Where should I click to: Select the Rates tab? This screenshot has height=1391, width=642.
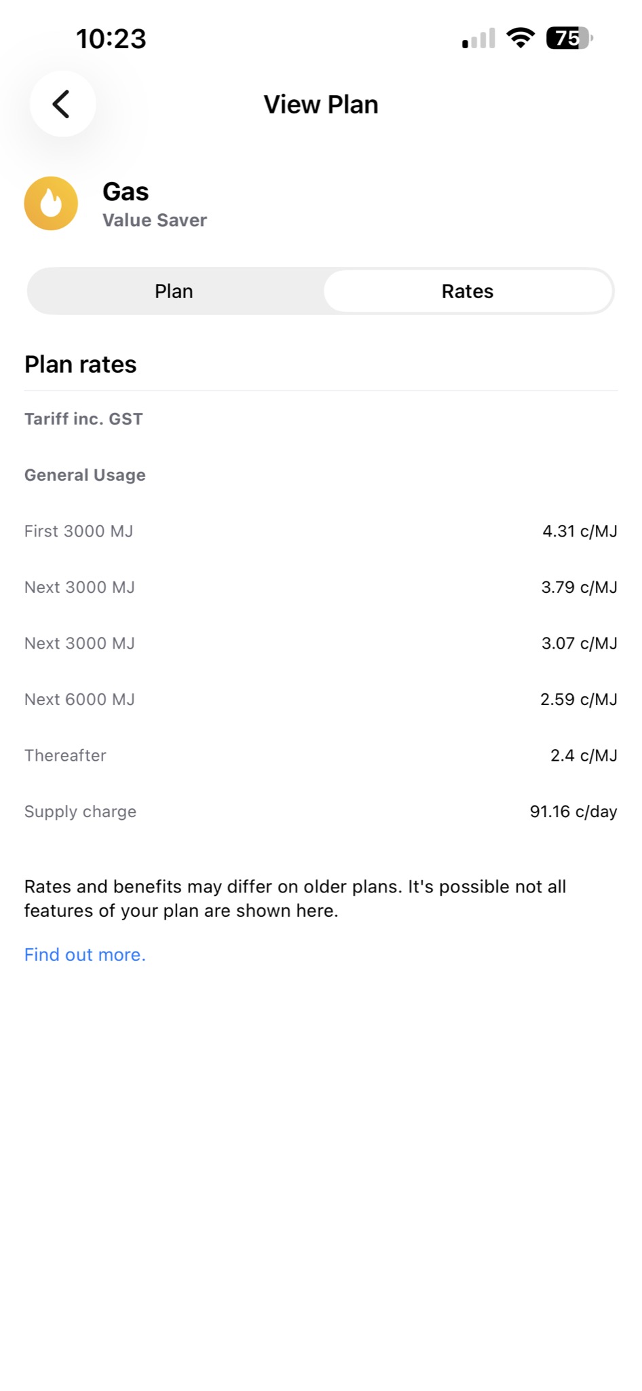pyautogui.click(x=468, y=291)
